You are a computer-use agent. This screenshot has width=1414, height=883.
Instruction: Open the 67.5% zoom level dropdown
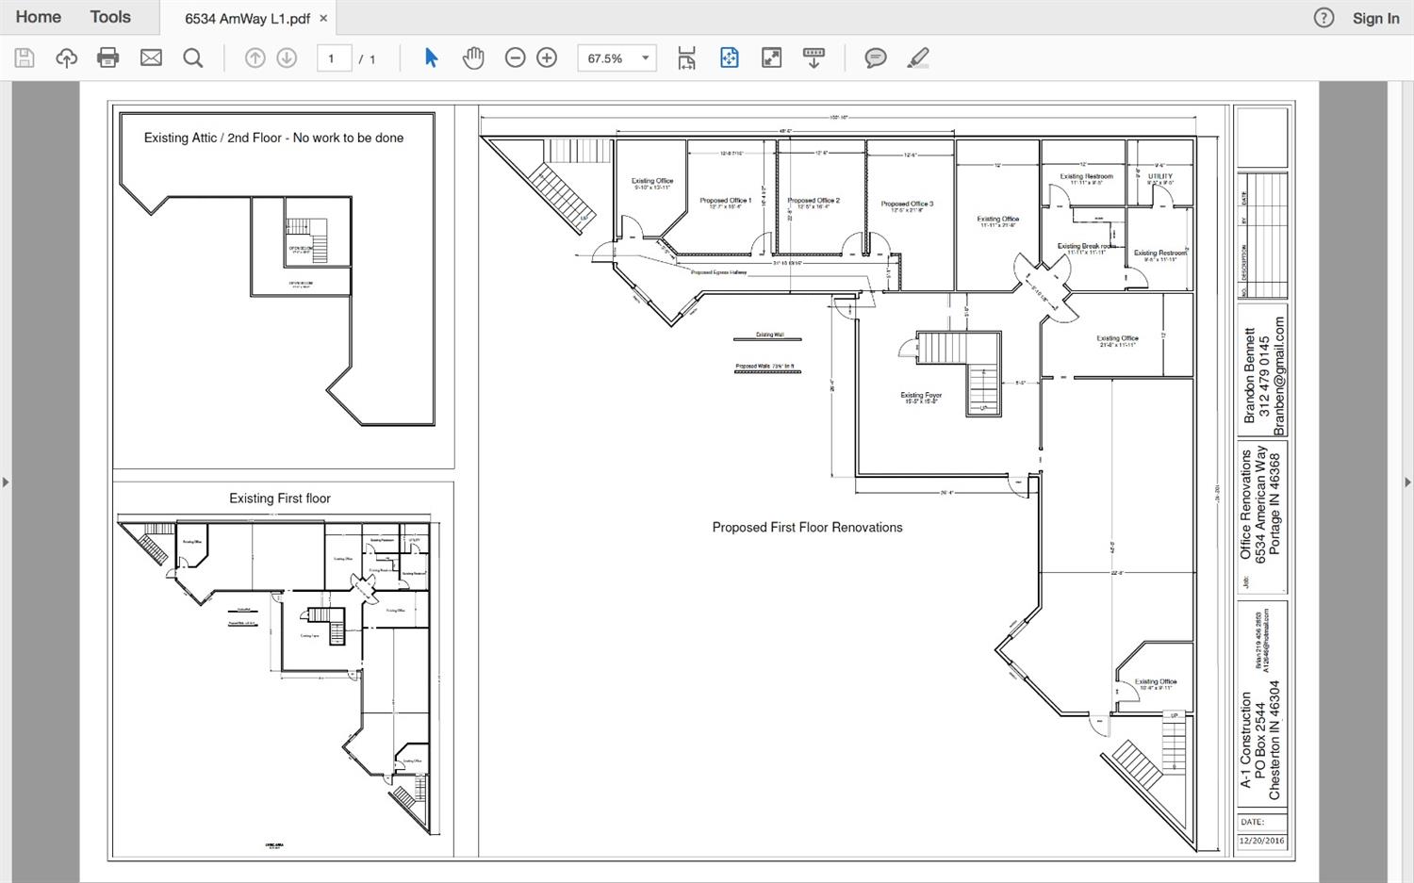click(x=645, y=58)
